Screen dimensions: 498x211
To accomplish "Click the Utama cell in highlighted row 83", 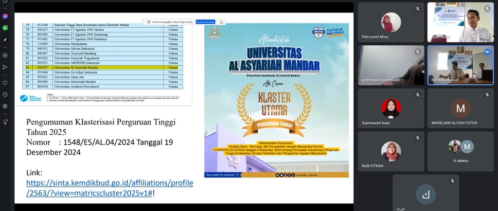I will 174,68.
